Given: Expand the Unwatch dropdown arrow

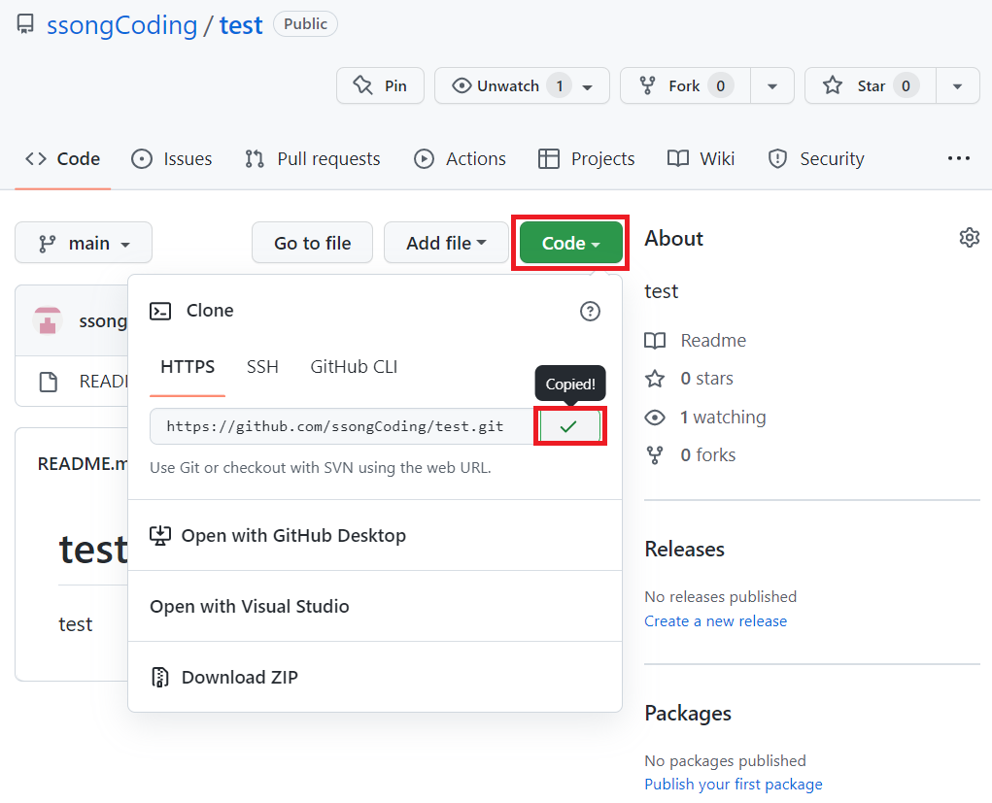Looking at the screenshot, I should 588,86.
